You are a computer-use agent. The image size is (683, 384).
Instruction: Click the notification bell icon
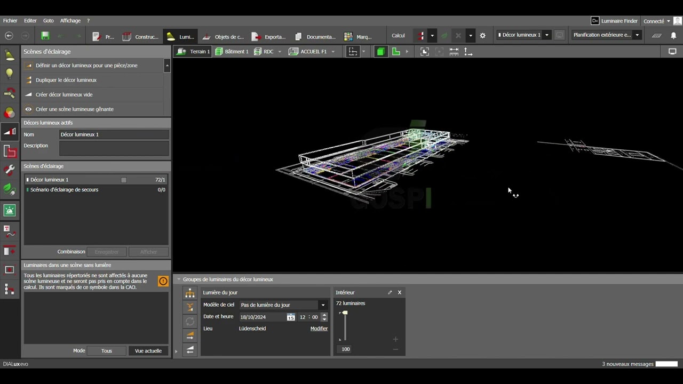coord(673,36)
